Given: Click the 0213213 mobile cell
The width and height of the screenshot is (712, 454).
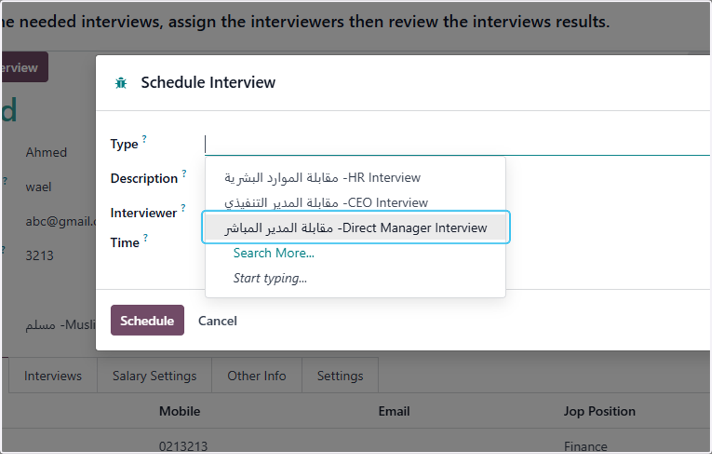Looking at the screenshot, I should [x=183, y=446].
